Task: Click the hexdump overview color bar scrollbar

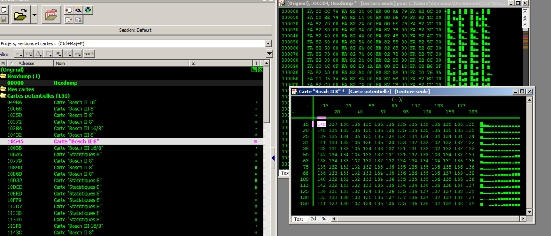Action: 525,43
